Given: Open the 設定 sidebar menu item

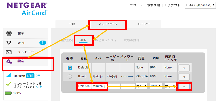Looking at the screenshot, I should coord(26,61).
